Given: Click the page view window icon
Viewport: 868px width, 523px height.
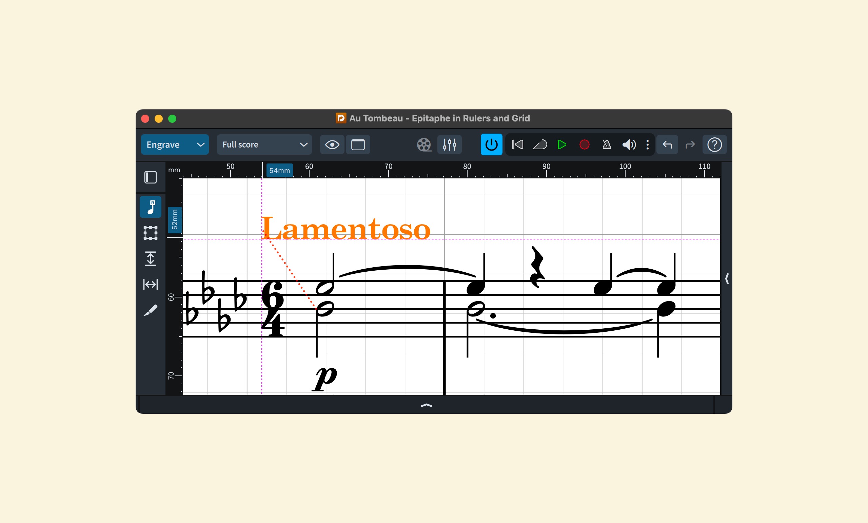Looking at the screenshot, I should tap(358, 144).
